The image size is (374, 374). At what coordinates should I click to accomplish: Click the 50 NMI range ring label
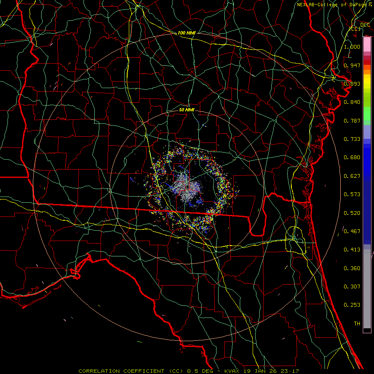[x=187, y=110]
